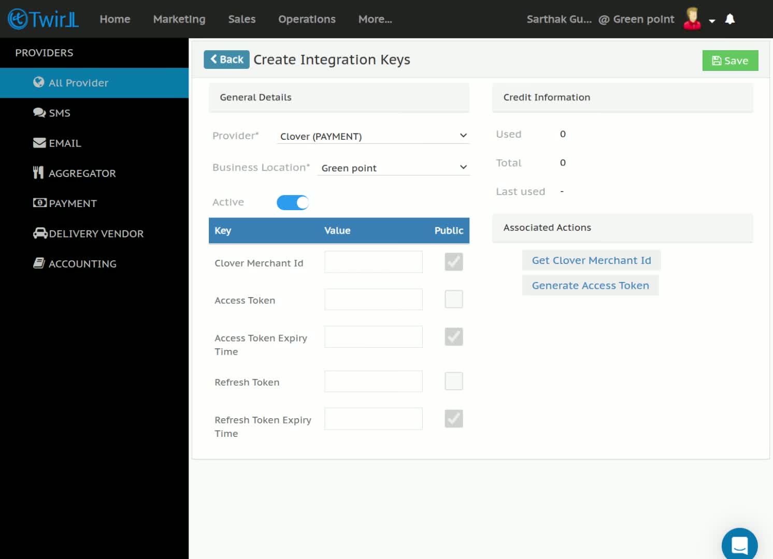
Task: Click the Associated Actions section header
Action: [x=622, y=227]
